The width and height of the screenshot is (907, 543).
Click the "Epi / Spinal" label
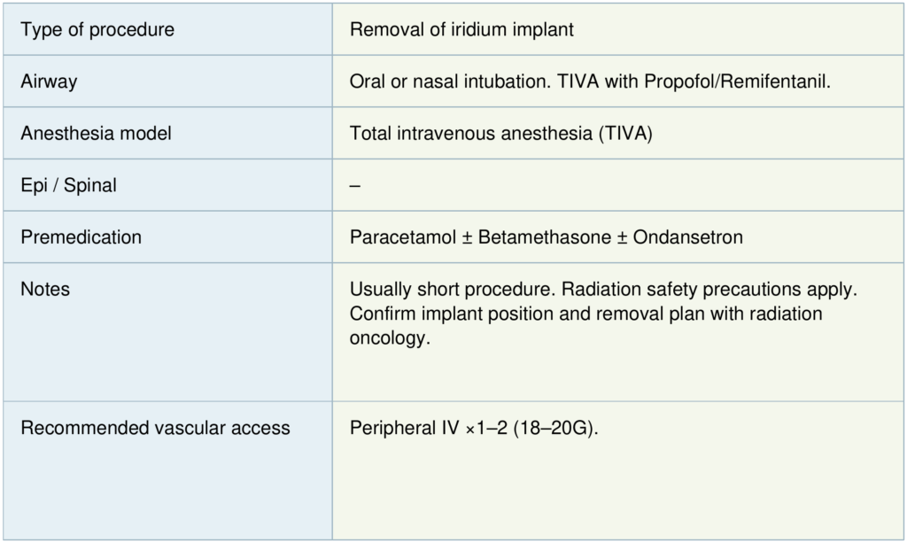click(68, 186)
